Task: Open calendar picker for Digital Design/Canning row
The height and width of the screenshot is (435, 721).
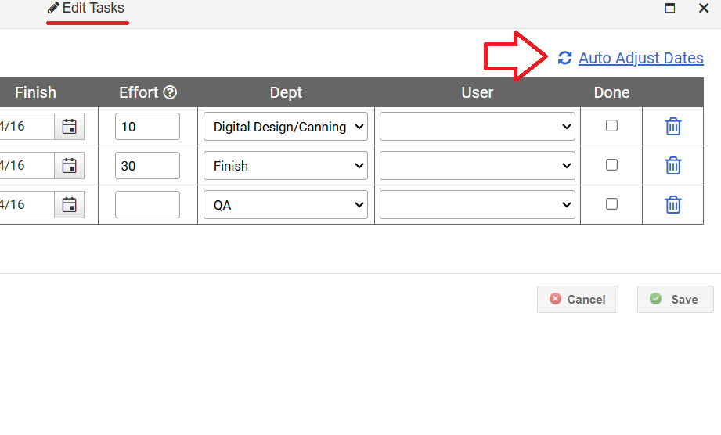Action: 70,126
